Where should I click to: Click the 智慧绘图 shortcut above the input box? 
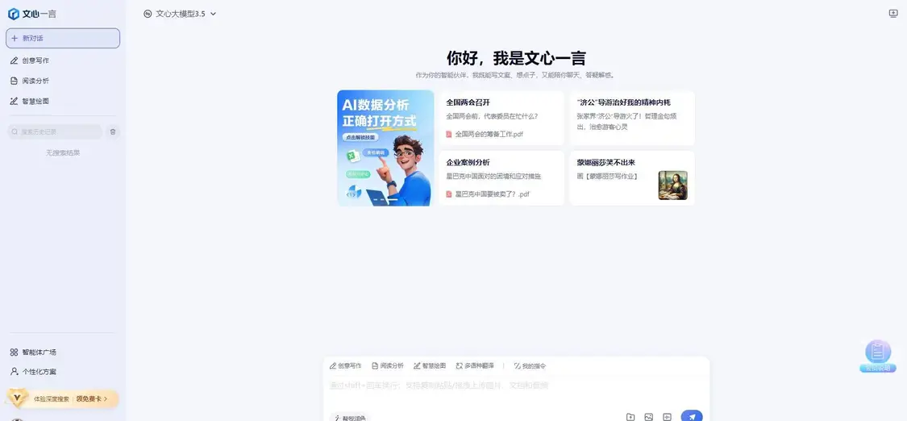(430, 366)
